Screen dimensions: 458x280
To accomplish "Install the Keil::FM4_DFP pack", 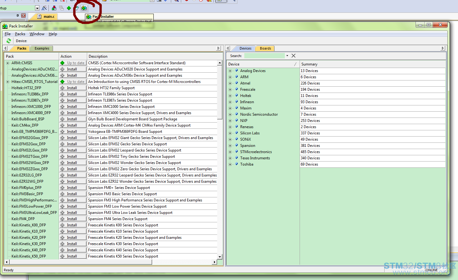I will point(73,219).
